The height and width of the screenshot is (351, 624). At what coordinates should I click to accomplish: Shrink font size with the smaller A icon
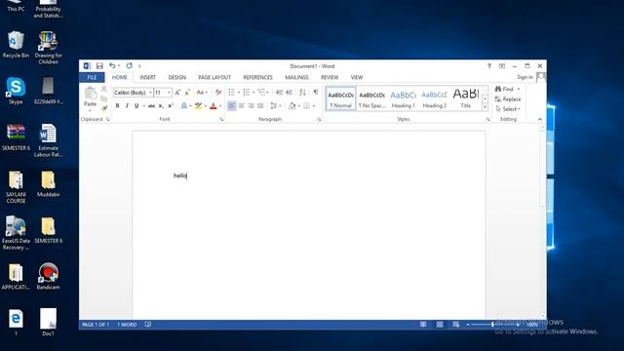(187, 93)
